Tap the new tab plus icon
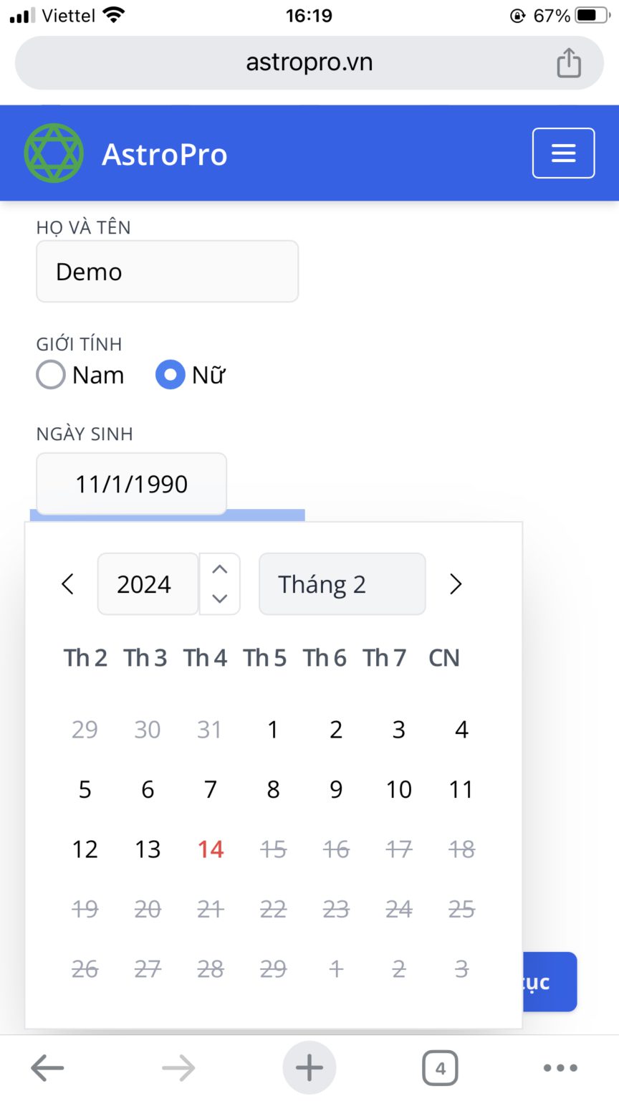The image size is (619, 1101). click(x=309, y=1067)
